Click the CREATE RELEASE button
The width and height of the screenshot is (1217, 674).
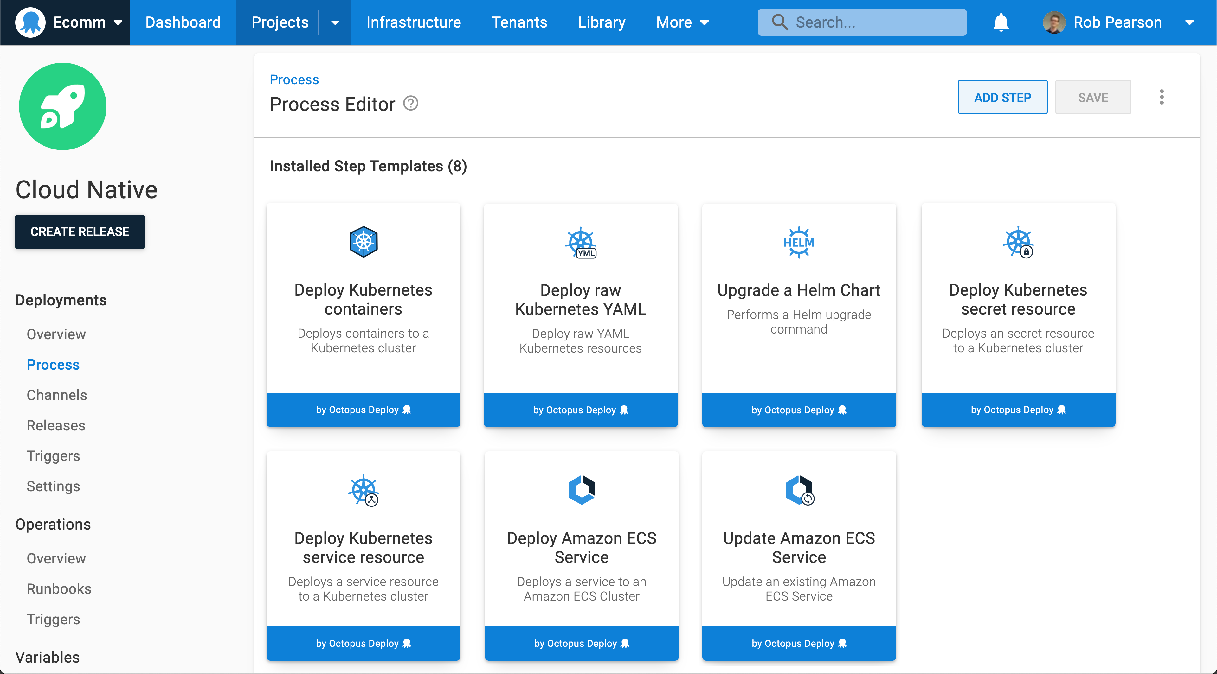click(x=79, y=232)
